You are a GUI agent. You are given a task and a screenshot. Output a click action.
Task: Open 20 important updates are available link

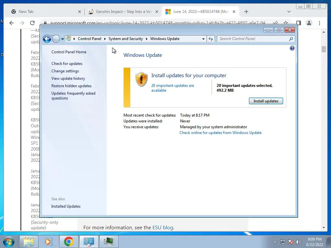point(173,88)
